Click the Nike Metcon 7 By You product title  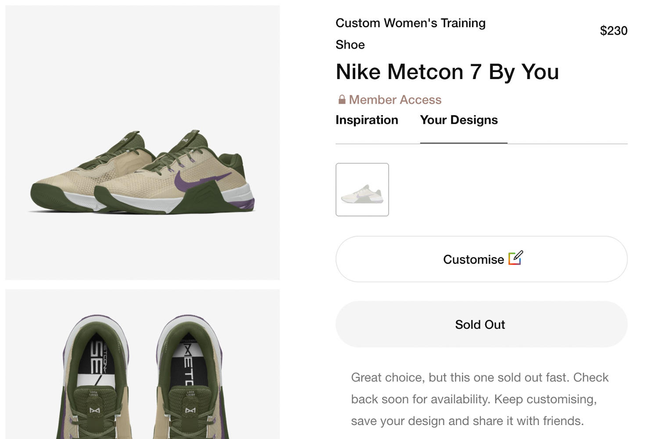point(447,72)
